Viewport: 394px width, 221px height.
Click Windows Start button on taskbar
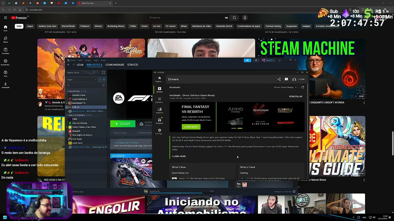[5, 218]
